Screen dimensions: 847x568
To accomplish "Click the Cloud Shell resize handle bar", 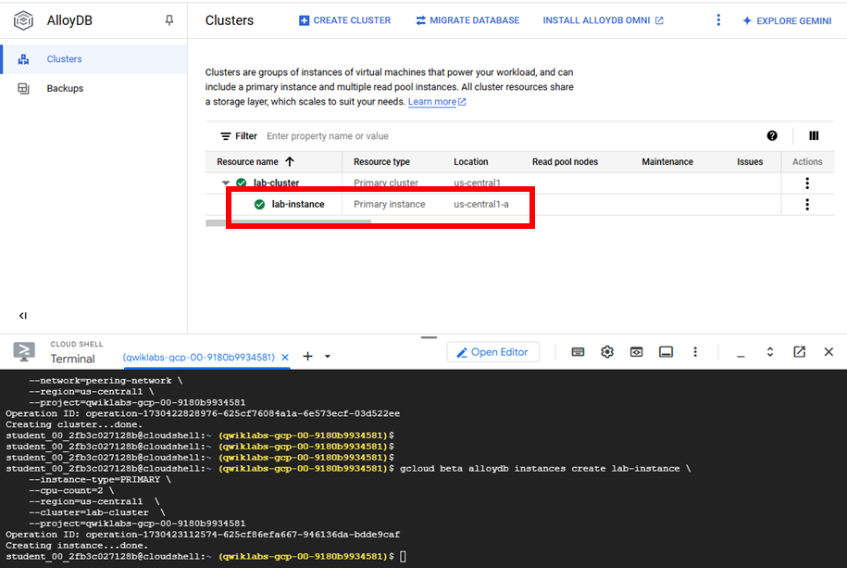I will click(x=429, y=337).
